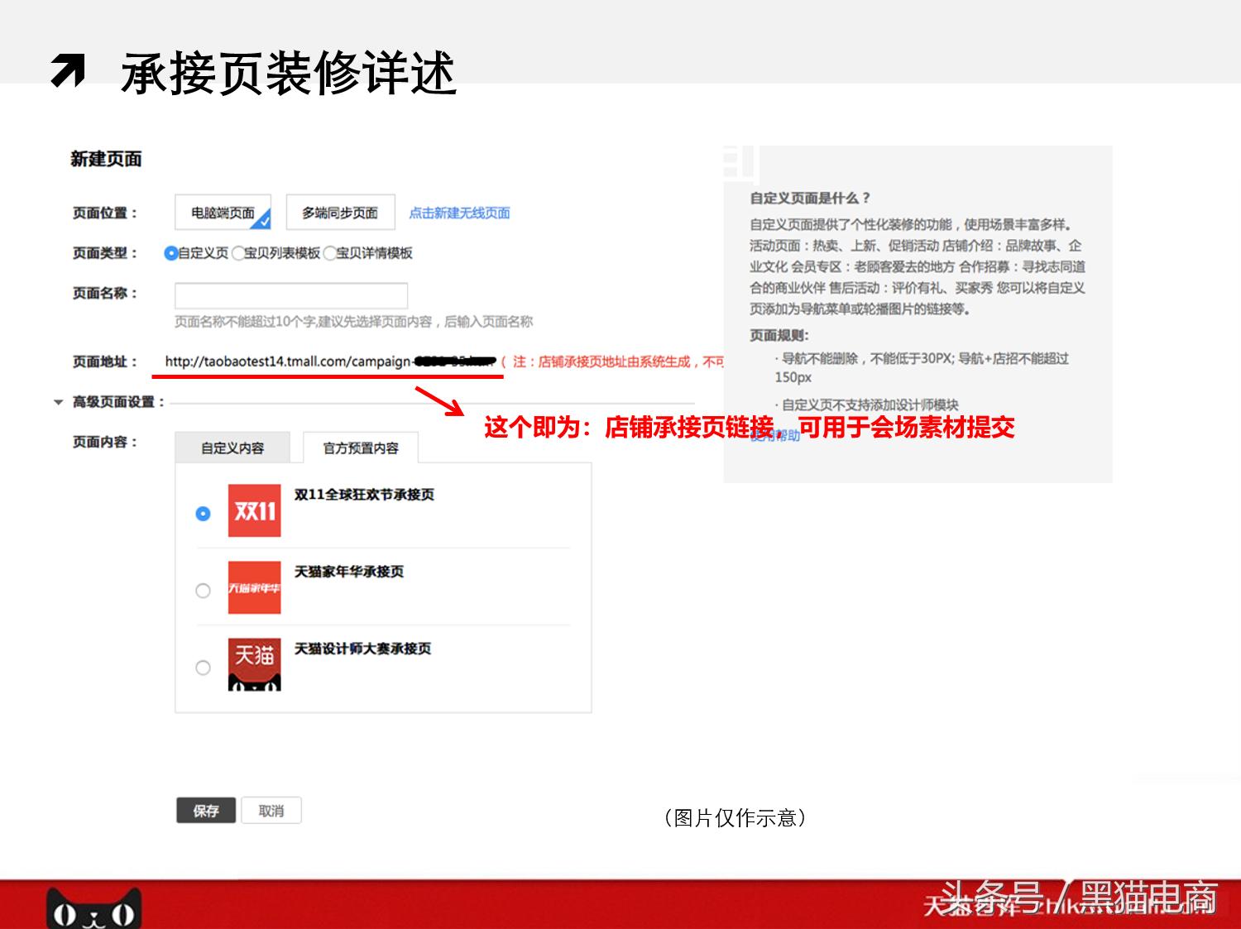
Task: Switch to the 官方预置内容 tab
Action: pos(361,448)
